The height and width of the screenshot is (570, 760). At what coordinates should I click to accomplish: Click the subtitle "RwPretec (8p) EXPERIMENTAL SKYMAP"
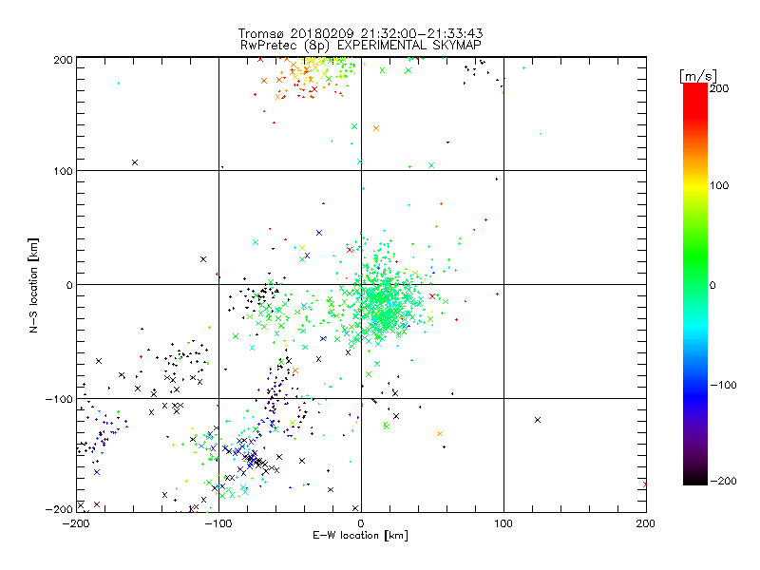tap(361, 46)
